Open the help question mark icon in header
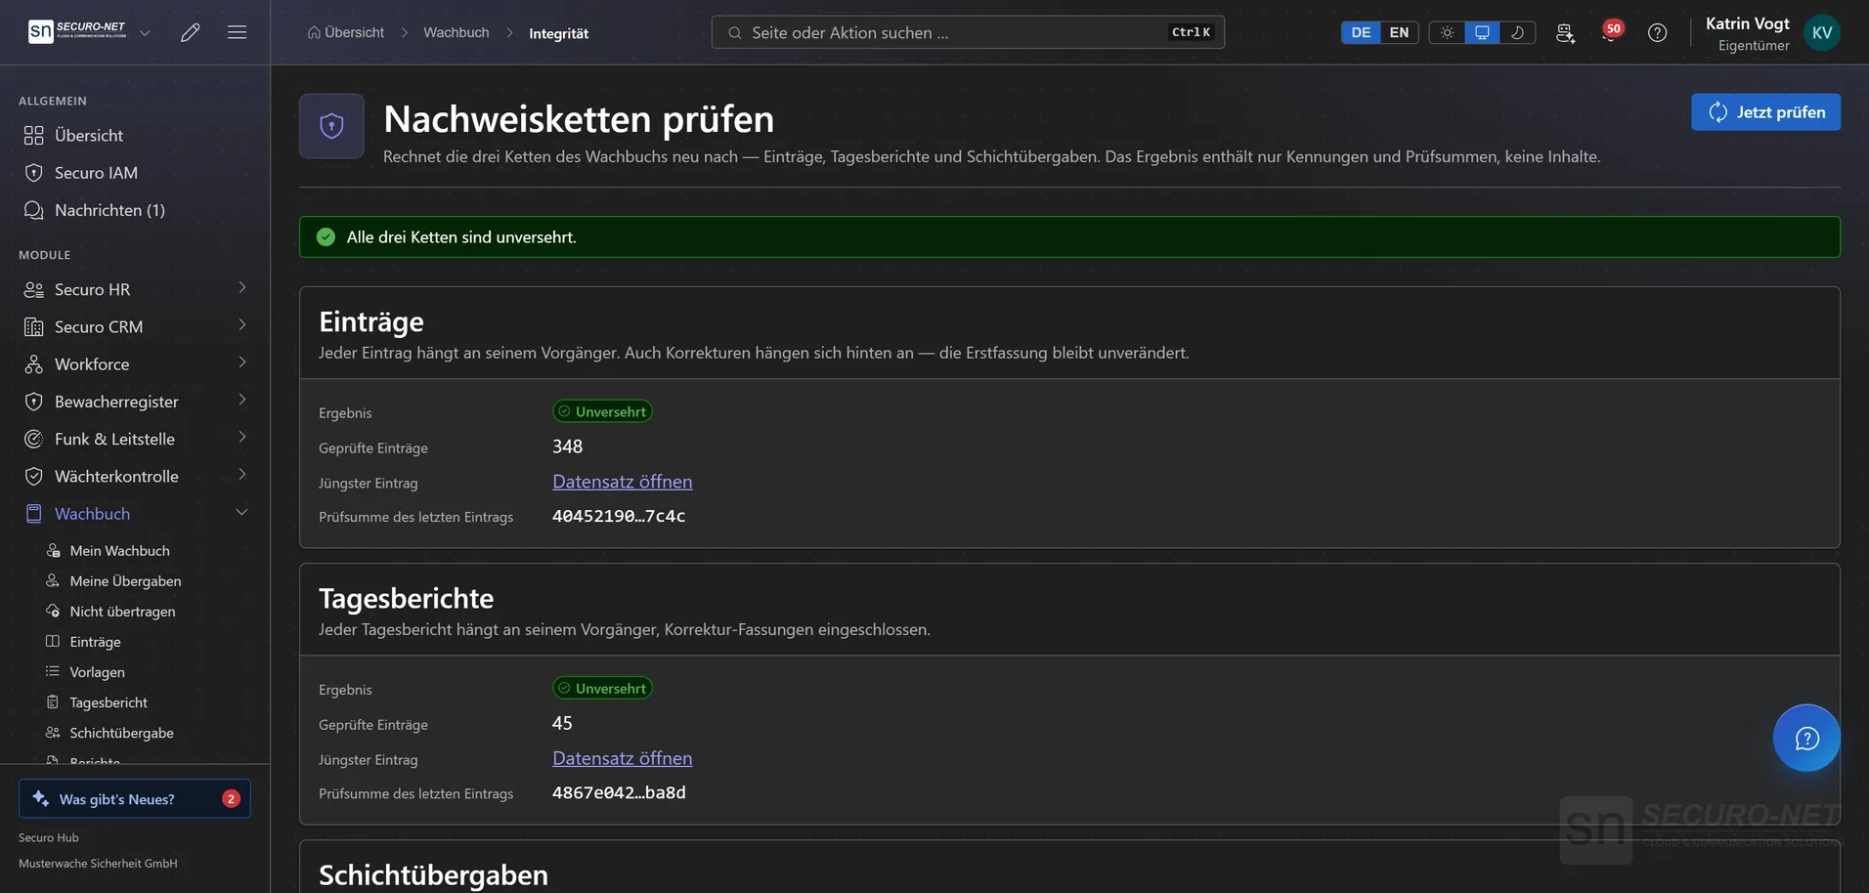The width and height of the screenshot is (1869, 893). (1657, 32)
